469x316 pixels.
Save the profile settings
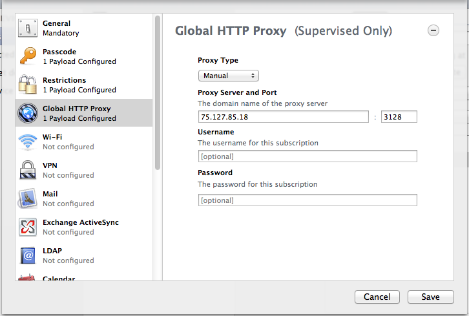[431, 297]
